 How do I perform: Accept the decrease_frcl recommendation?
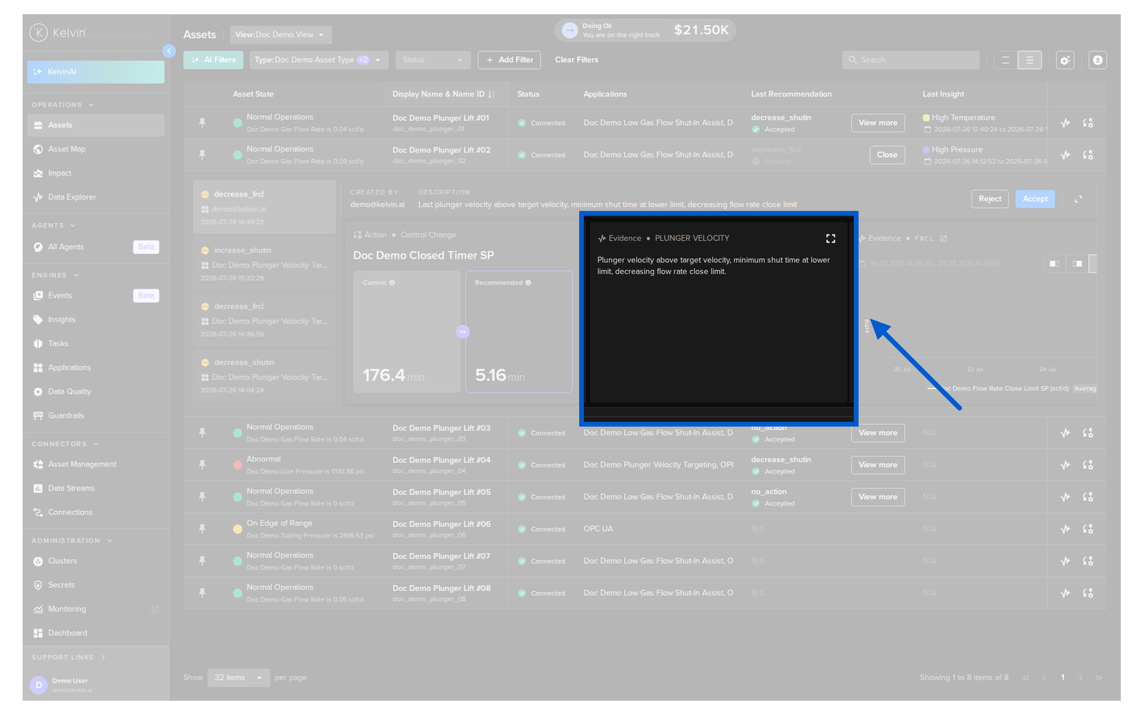coord(1035,199)
